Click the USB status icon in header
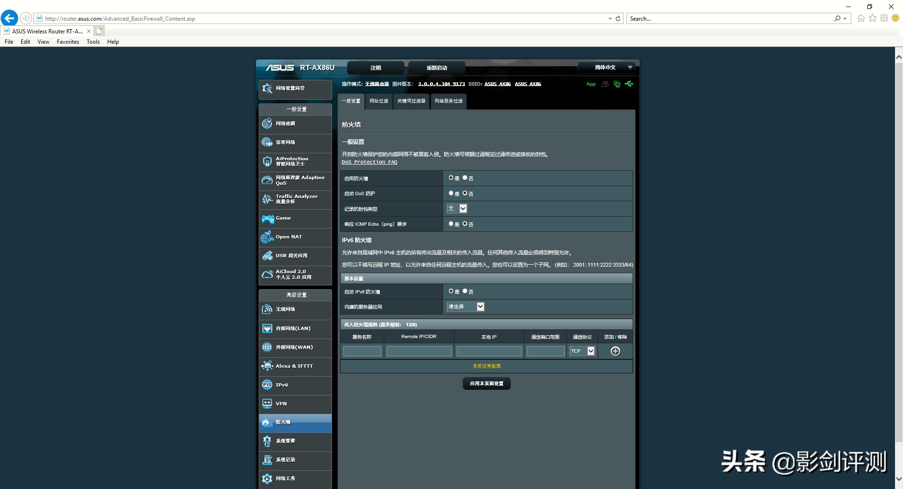Screen dimensions: 903x489 click(x=629, y=84)
